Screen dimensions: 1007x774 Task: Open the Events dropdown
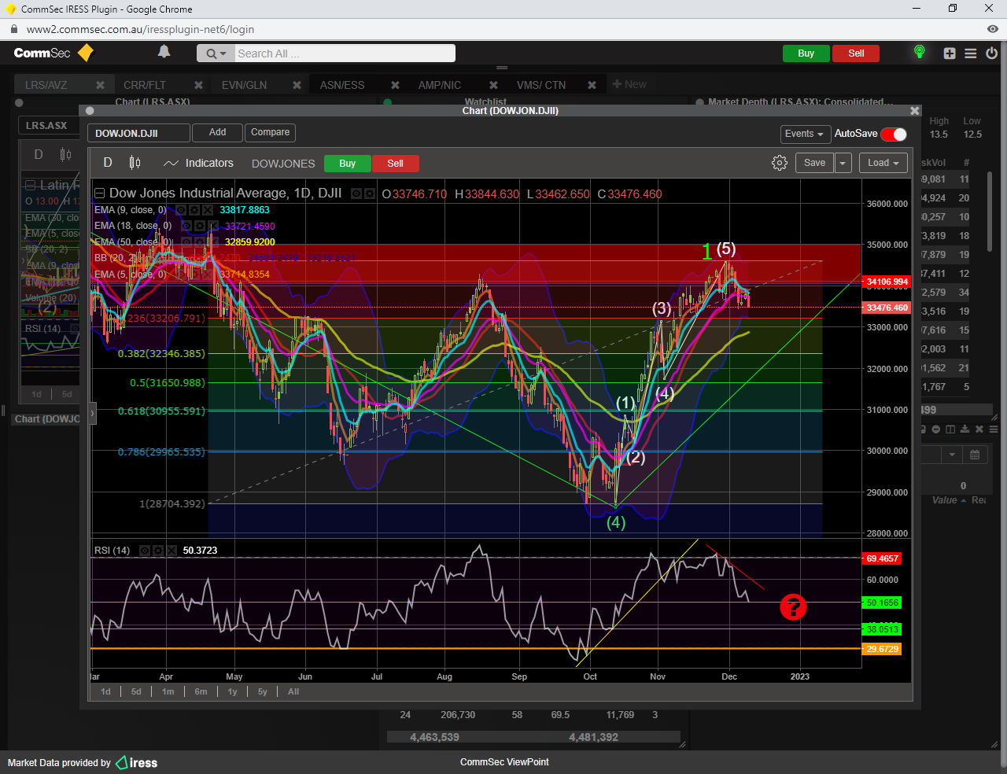[x=804, y=134]
